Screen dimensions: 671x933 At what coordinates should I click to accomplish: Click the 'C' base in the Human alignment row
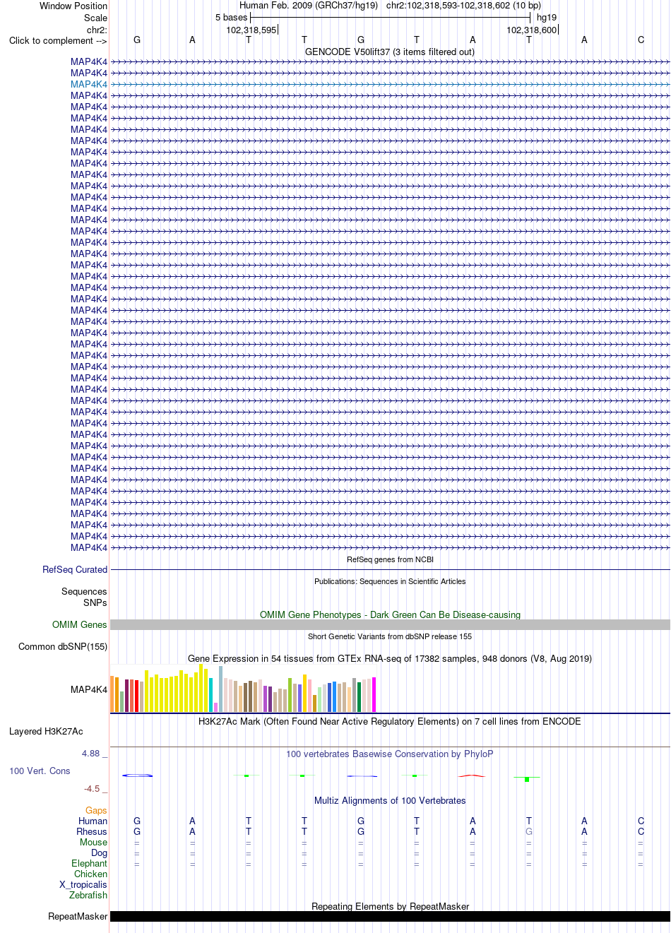(x=641, y=821)
